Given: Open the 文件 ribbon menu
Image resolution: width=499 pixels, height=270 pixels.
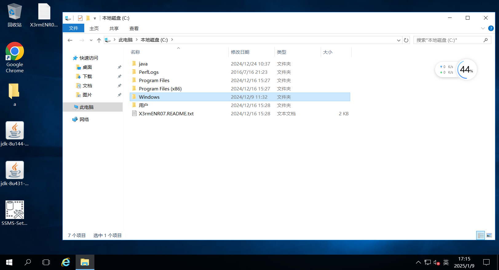Looking at the screenshot, I should pos(73,28).
